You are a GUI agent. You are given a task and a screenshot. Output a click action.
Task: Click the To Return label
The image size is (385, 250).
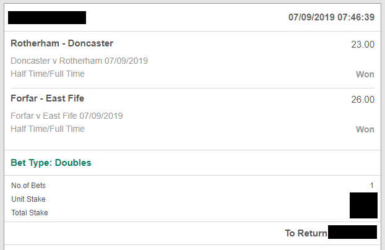pos(305,233)
